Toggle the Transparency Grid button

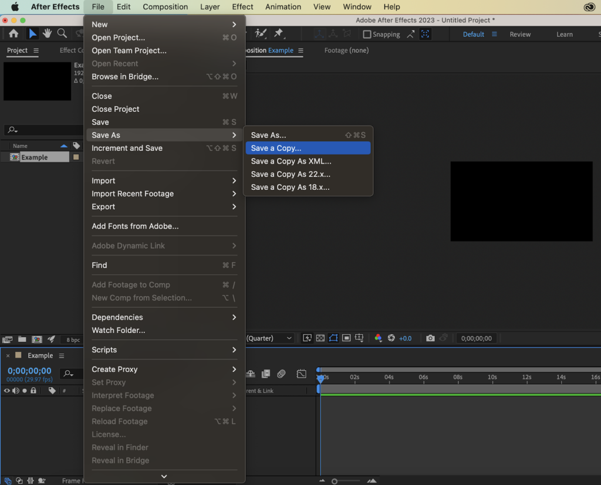[x=320, y=338]
